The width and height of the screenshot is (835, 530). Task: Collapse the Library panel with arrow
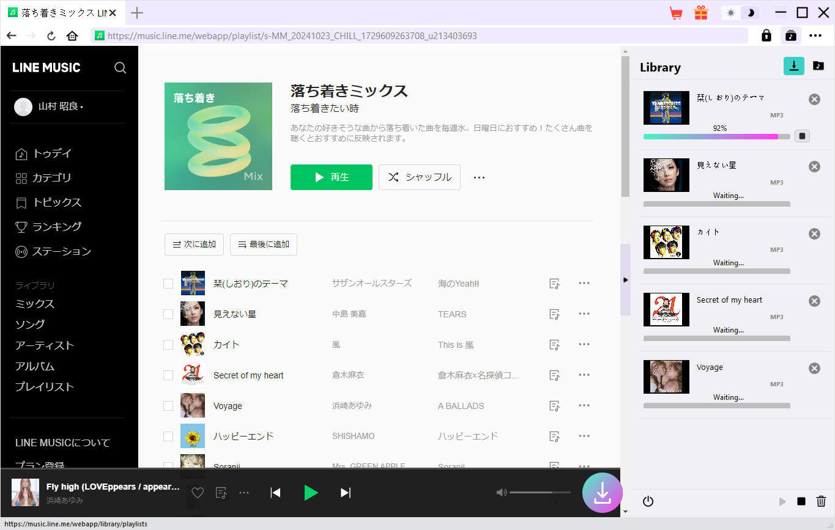pos(625,279)
